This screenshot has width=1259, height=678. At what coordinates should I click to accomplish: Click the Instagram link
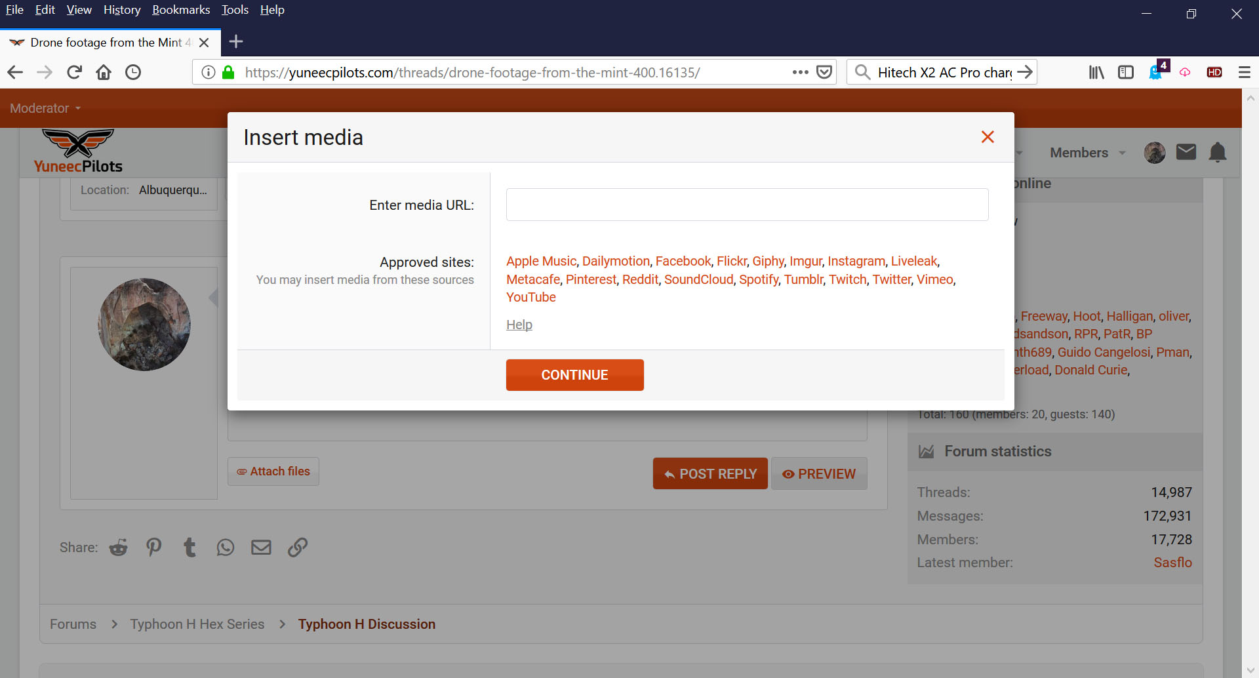coord(856,261)
